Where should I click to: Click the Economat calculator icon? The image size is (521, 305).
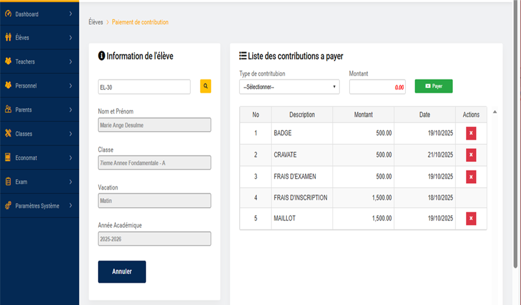pos(8,157)
